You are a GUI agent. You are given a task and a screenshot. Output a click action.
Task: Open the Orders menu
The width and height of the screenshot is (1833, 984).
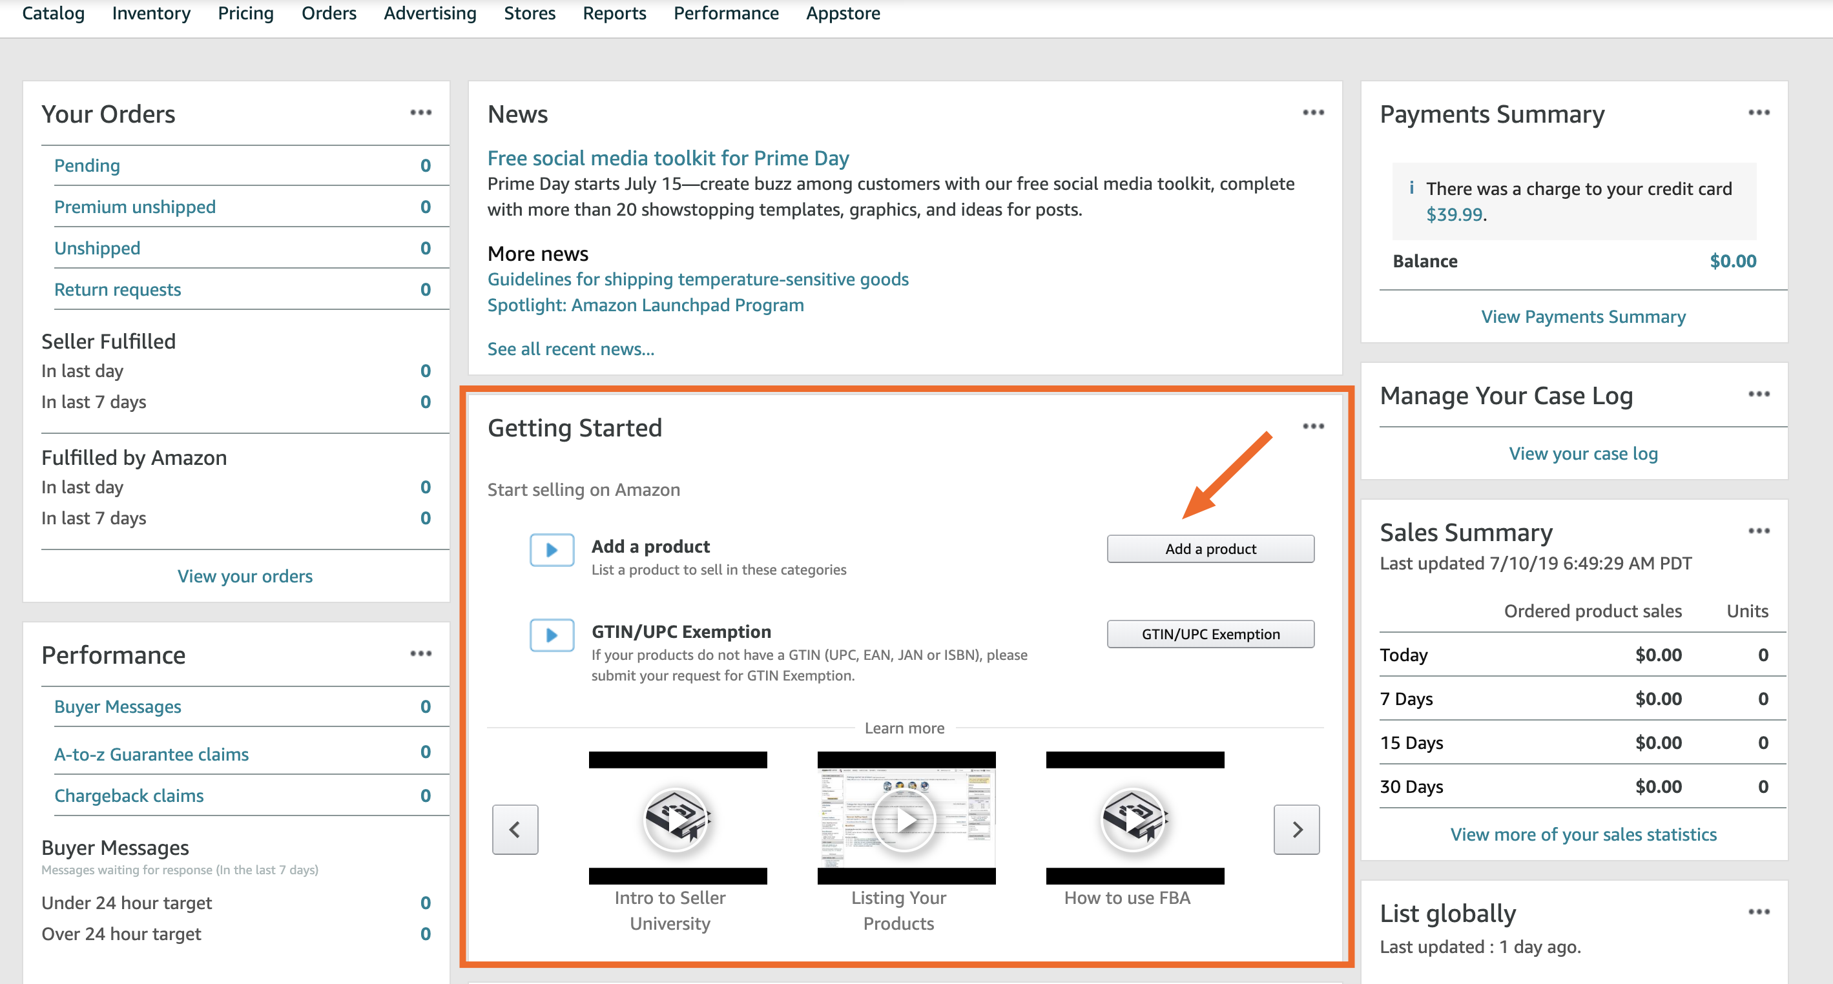point(329,14)
